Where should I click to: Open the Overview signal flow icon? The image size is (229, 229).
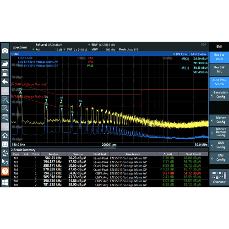(x=219, y=177)
